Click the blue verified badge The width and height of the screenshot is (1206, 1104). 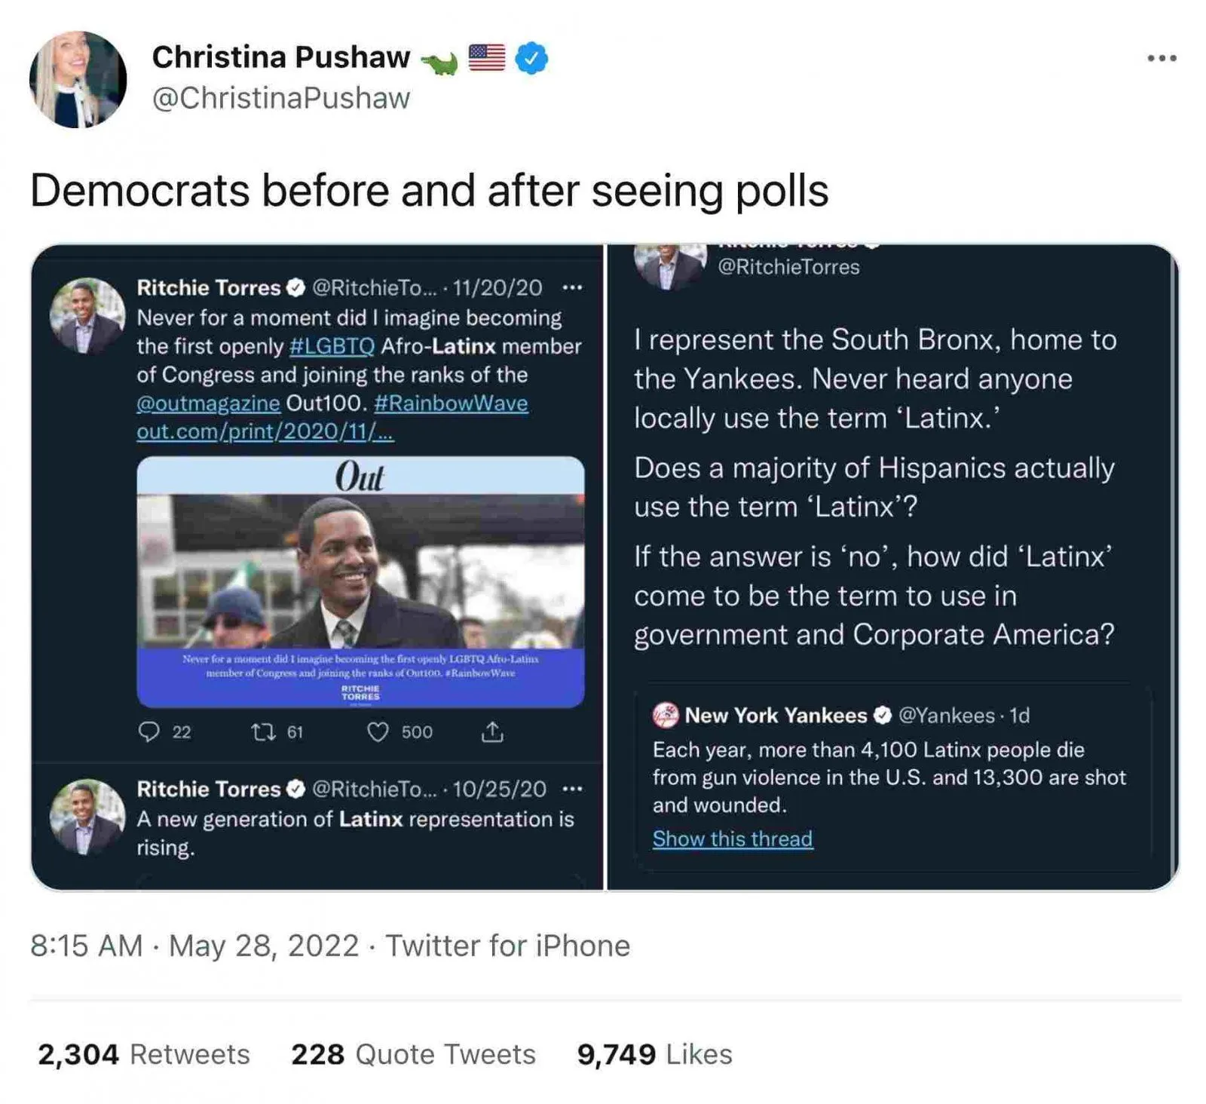(x=531, y=58)
